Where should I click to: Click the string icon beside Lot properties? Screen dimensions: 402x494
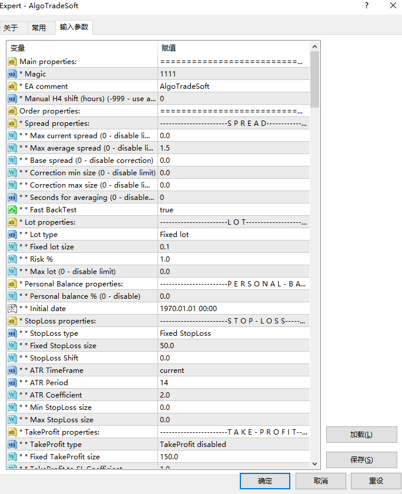point(12,222)
